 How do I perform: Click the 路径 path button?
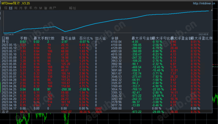point(73,8)
